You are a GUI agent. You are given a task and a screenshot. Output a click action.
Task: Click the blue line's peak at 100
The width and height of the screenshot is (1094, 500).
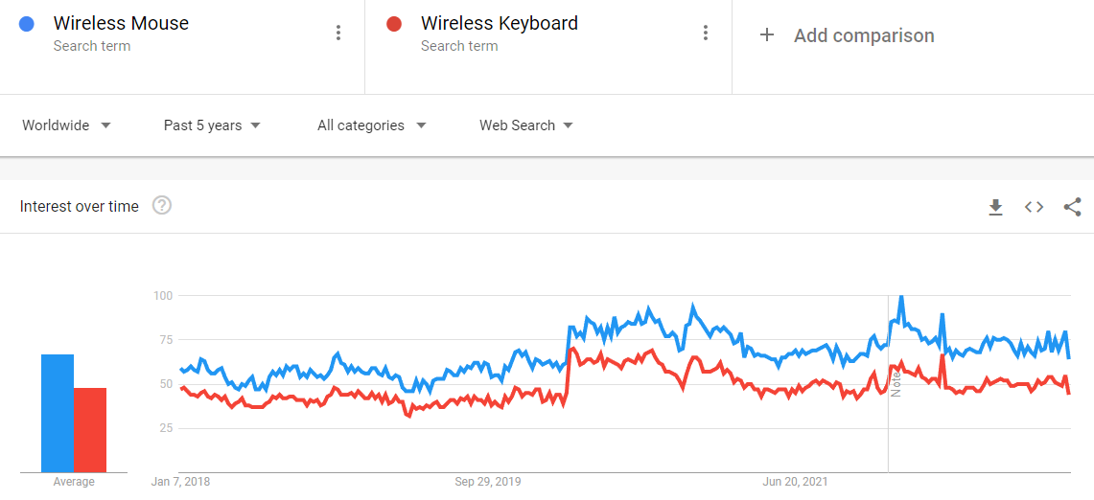coord(901,297)
